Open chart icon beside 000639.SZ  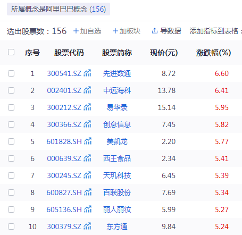pyautogui.click(x=87, y=158)
